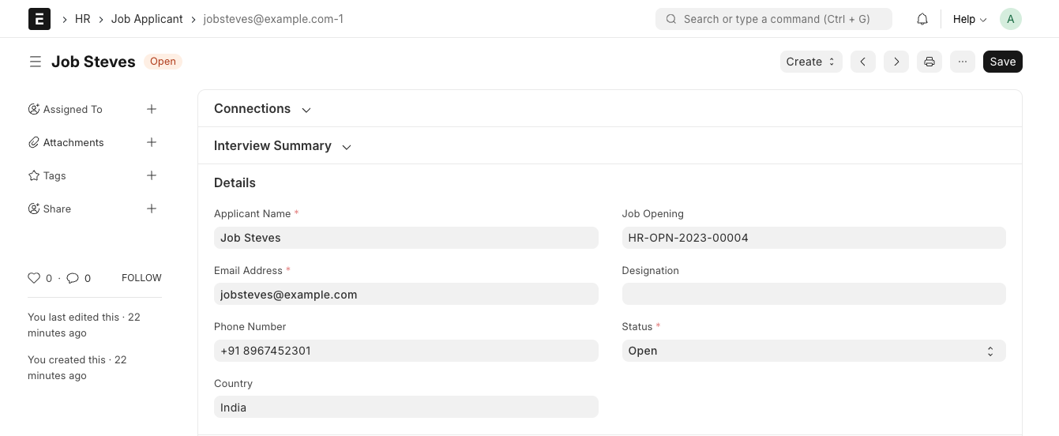This screenshot has width=1059, height=436.
Task: Open the notifications bell
Action: point(922,19)
